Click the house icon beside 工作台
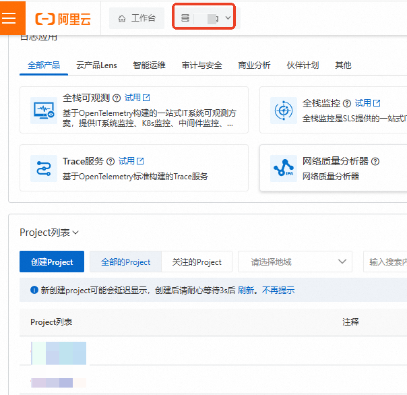Screen dimensions: 407x395 coord(122,19)
